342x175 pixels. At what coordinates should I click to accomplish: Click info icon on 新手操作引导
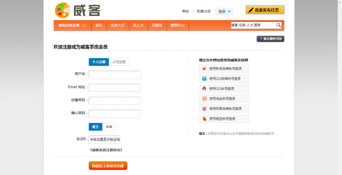[261, 39]
